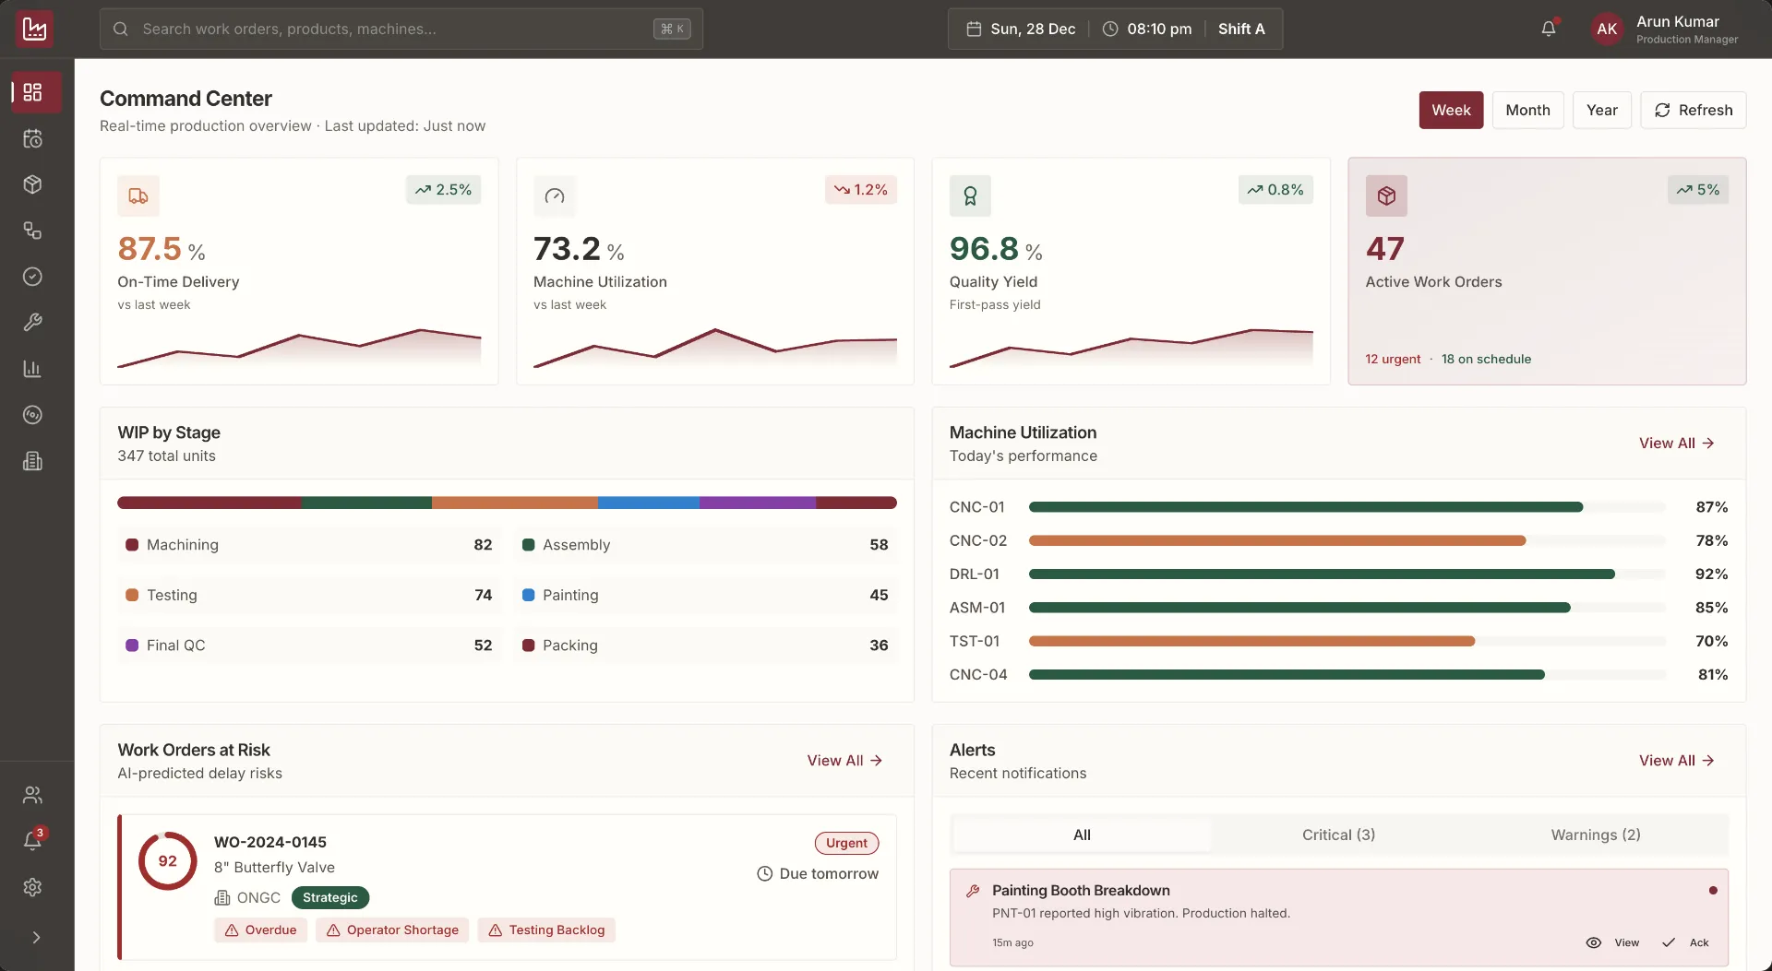Switch time range to Month
Image resolution: width=1772 pixels, height=971 pixels.
(x=1527, y=110)
